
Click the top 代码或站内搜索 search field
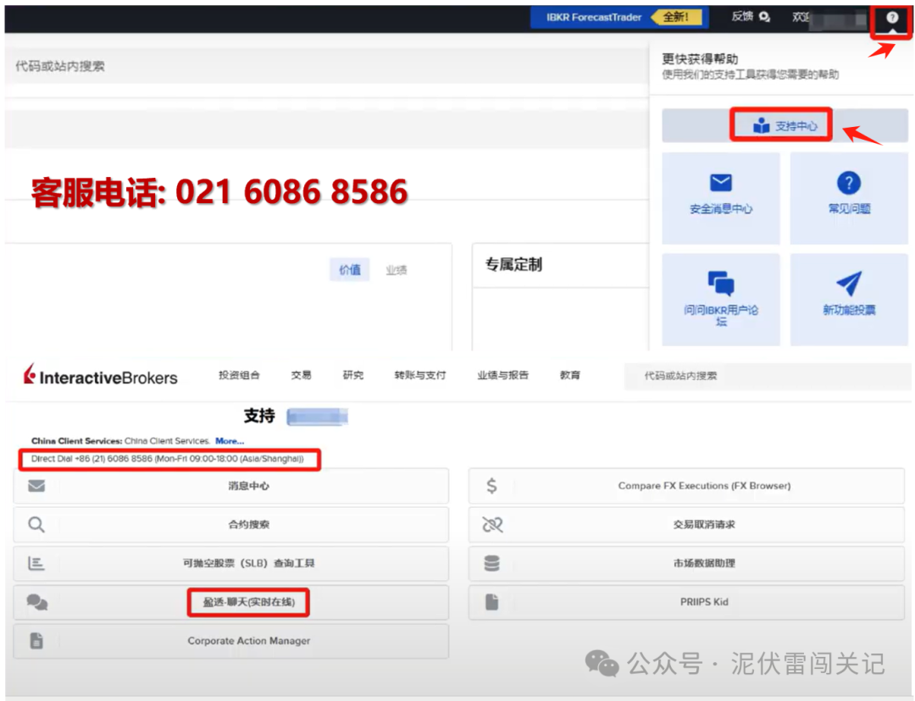click(327, 66)
